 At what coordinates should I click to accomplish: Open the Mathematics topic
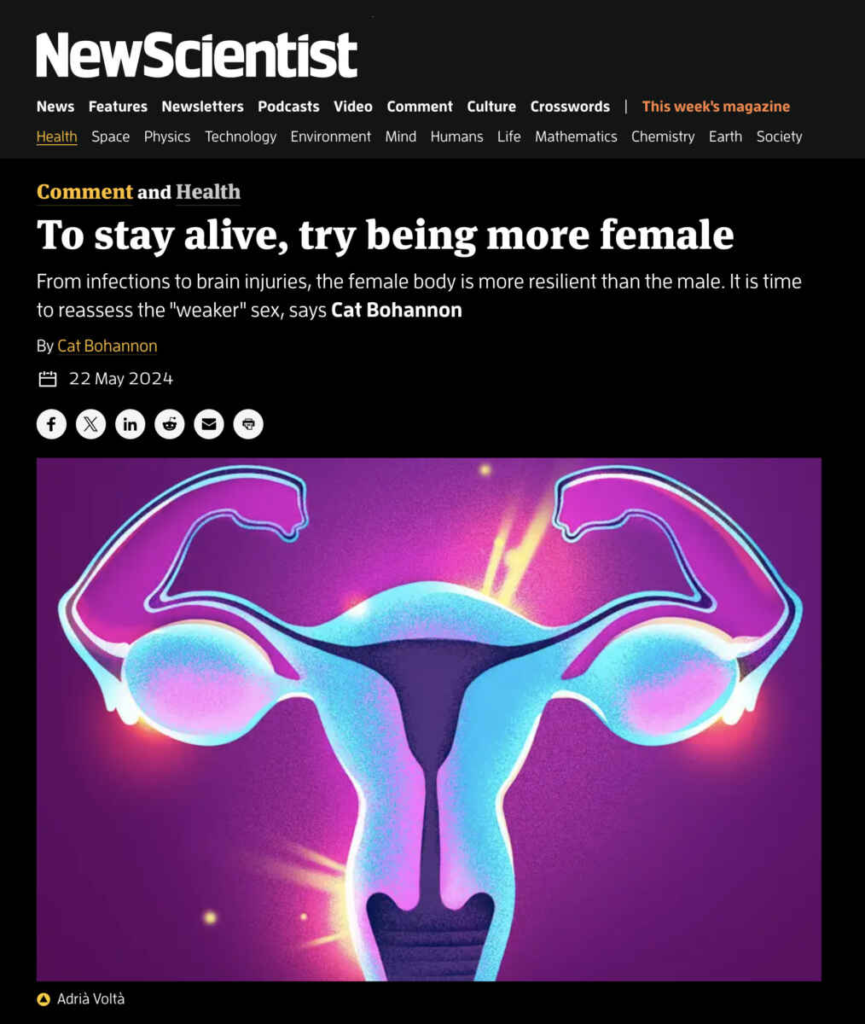pos(576,137)
